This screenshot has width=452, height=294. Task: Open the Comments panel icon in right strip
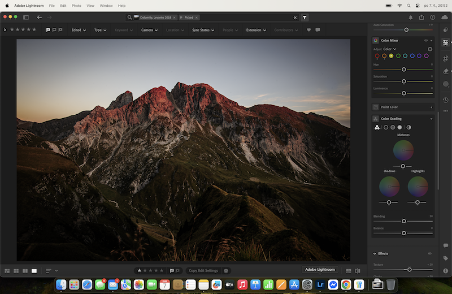coord(446,245)
